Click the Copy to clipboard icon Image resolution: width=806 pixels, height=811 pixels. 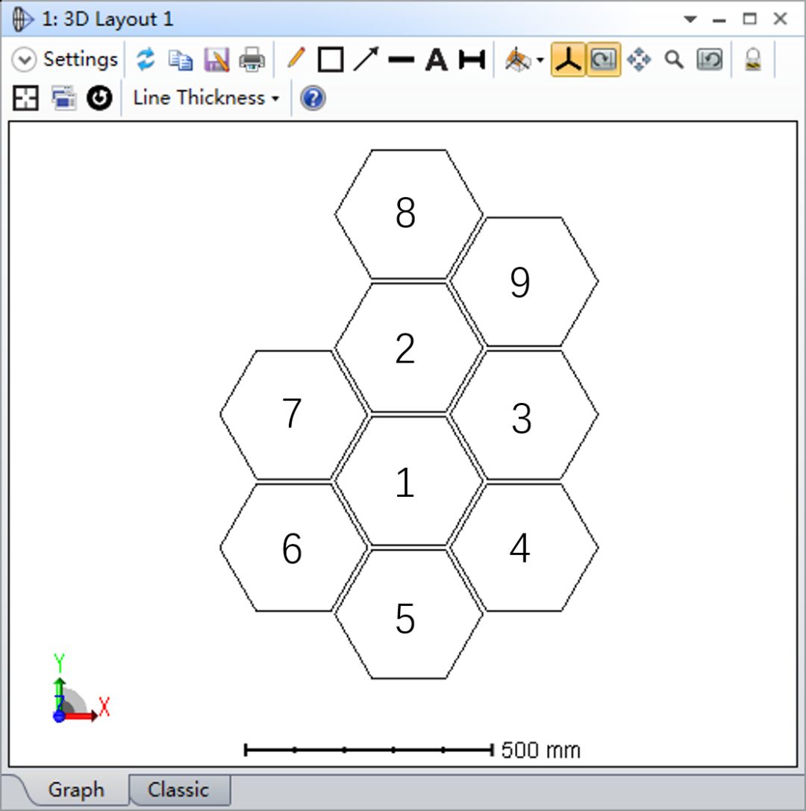180,60
